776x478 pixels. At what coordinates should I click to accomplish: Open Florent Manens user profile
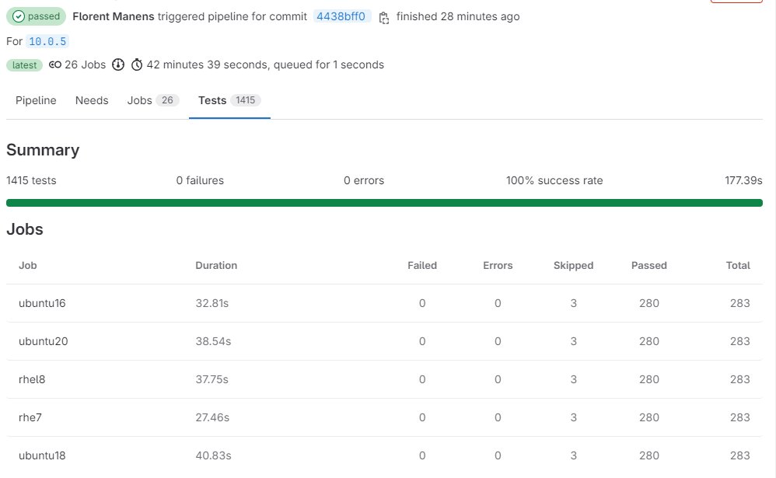coord(113,16)
